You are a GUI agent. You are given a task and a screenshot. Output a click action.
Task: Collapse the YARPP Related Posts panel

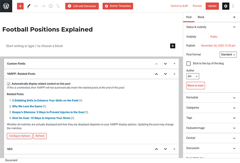(174, 74)
